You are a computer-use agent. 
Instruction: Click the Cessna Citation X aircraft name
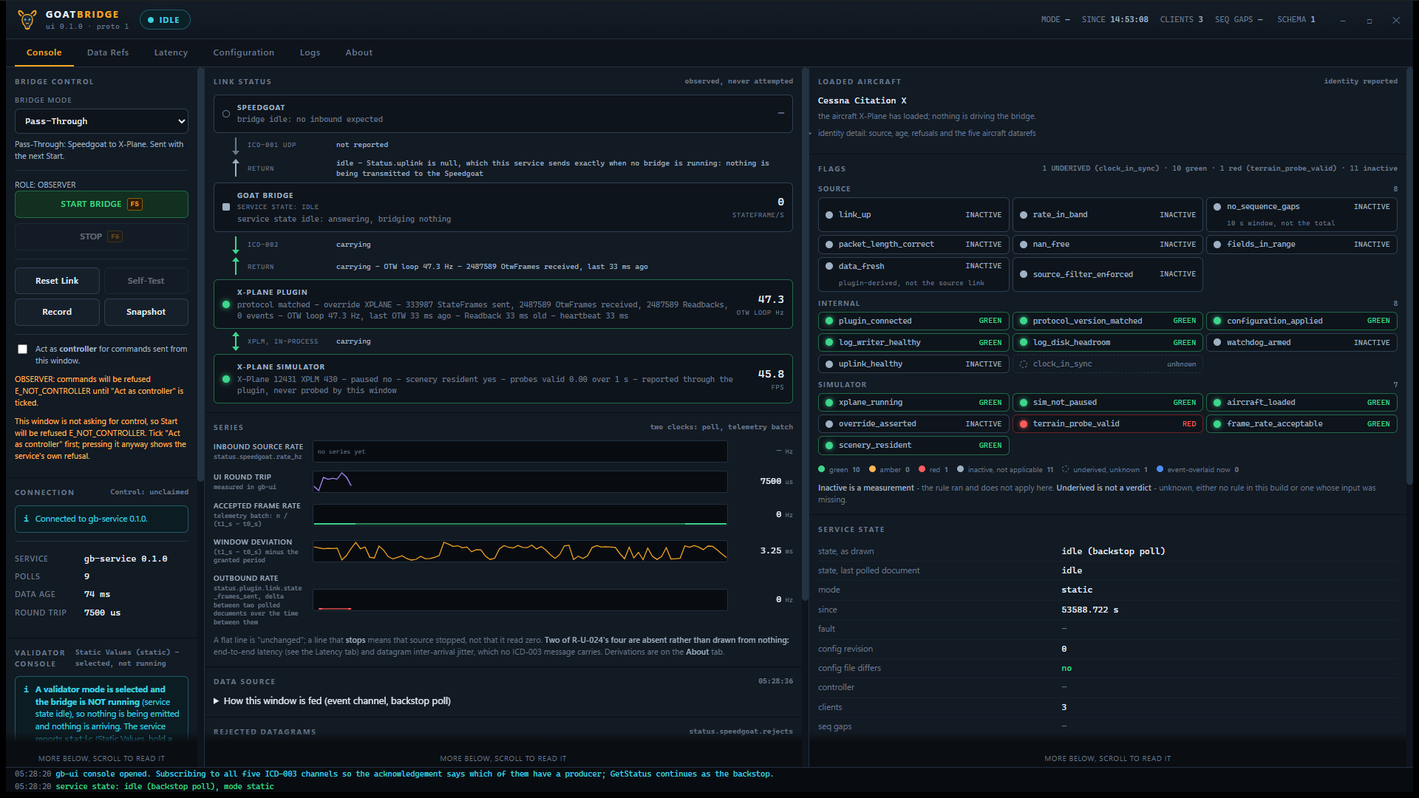862,100
